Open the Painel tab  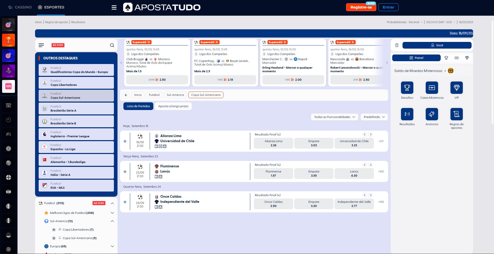pos(416,58)
